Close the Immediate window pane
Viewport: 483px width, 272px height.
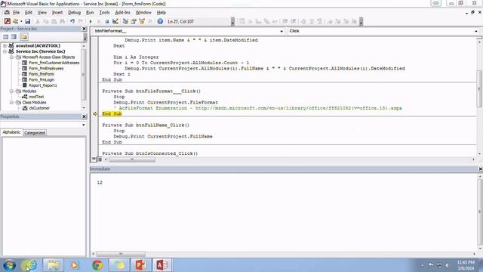[480, 169]
